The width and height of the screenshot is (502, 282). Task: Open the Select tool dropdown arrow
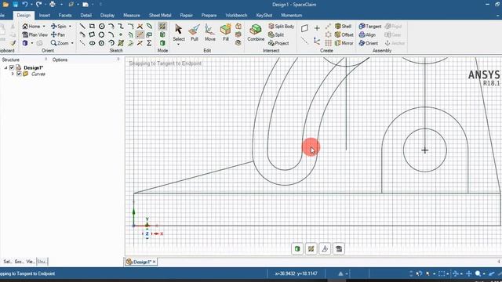pyautogui.click(x=179, y=44)
